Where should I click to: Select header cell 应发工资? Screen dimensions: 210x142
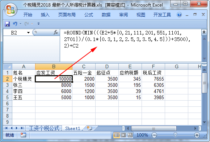coord(54,73)
